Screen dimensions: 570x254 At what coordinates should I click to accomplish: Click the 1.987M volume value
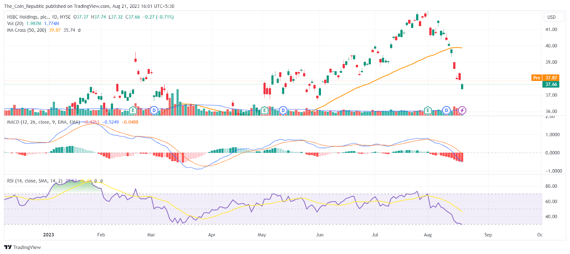pos(34,24)
